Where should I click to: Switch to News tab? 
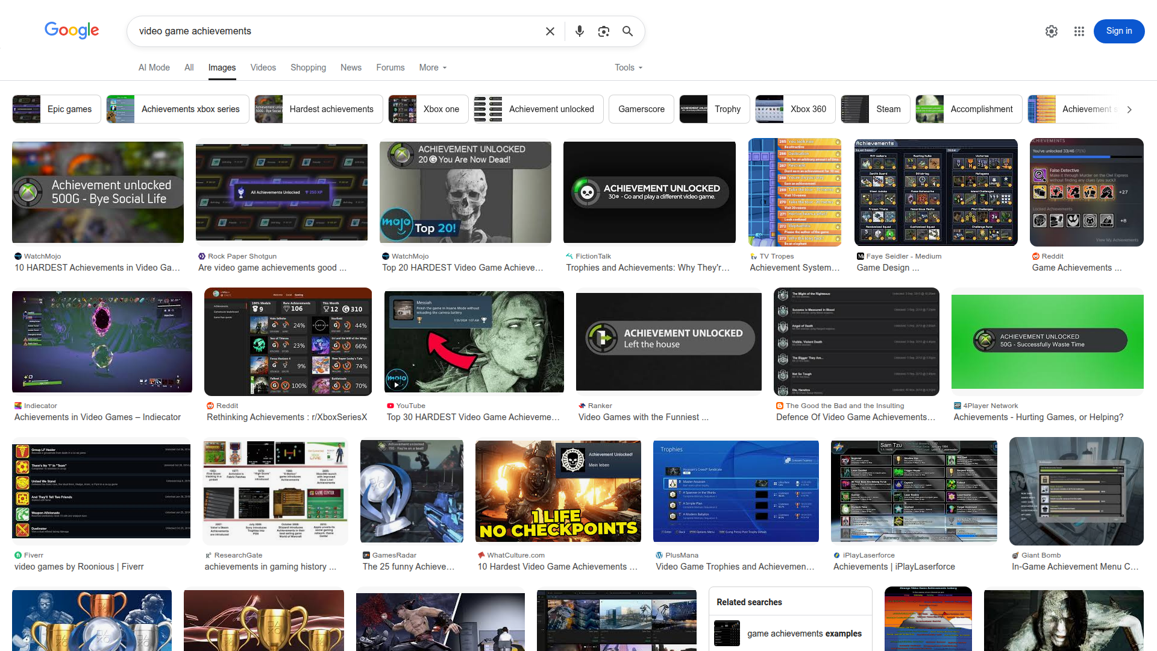click(351, 68)
